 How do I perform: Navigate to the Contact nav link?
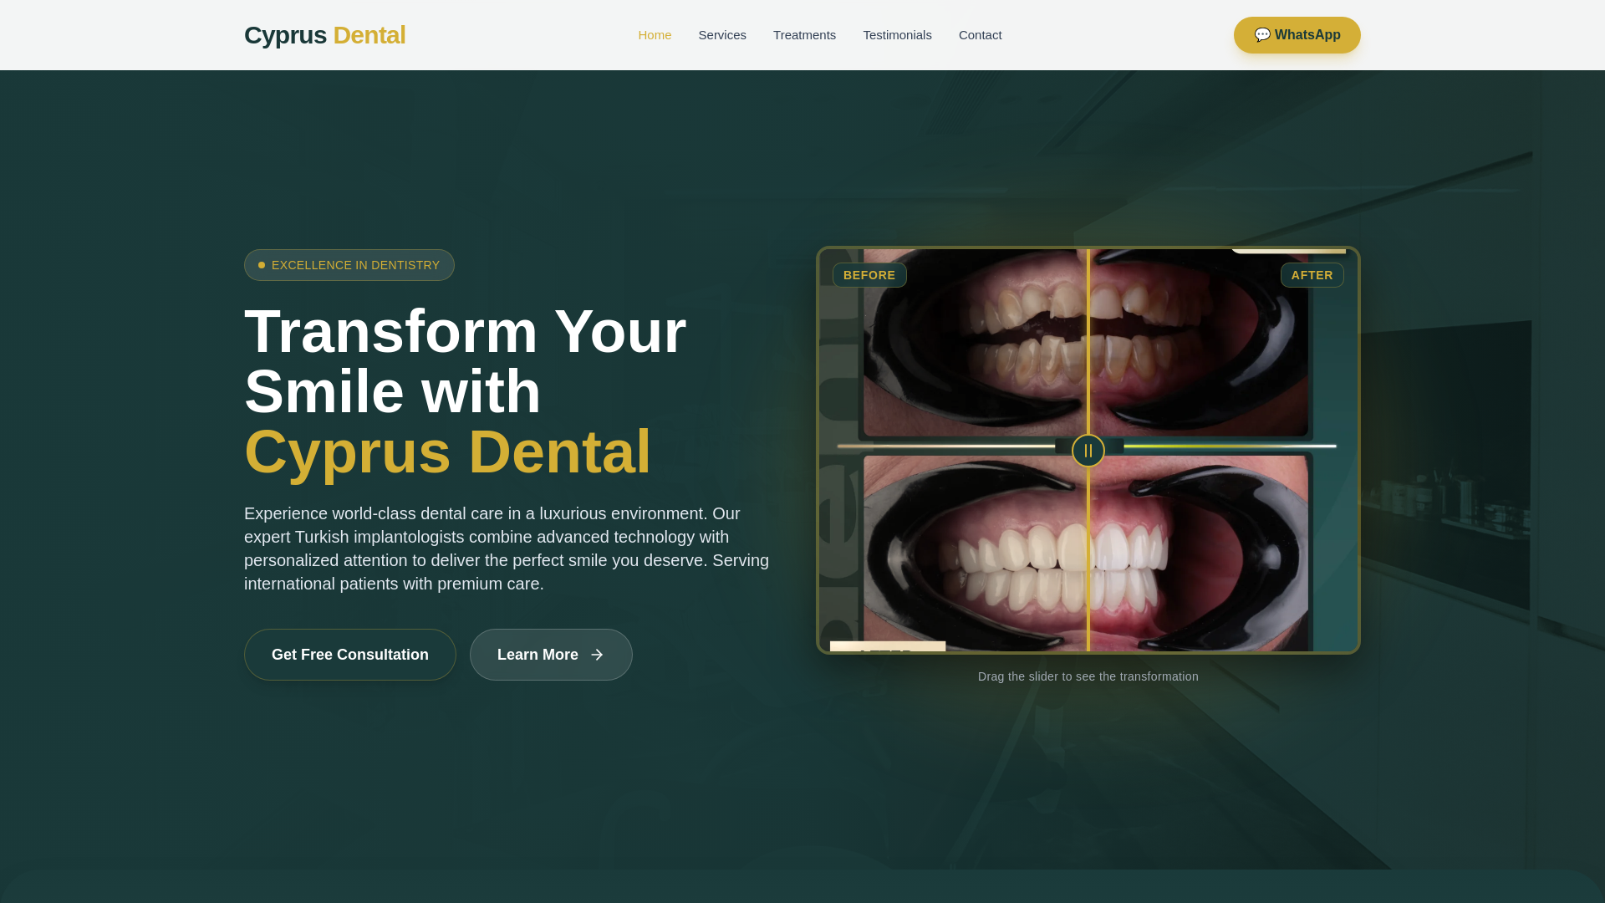click(980, 35)
